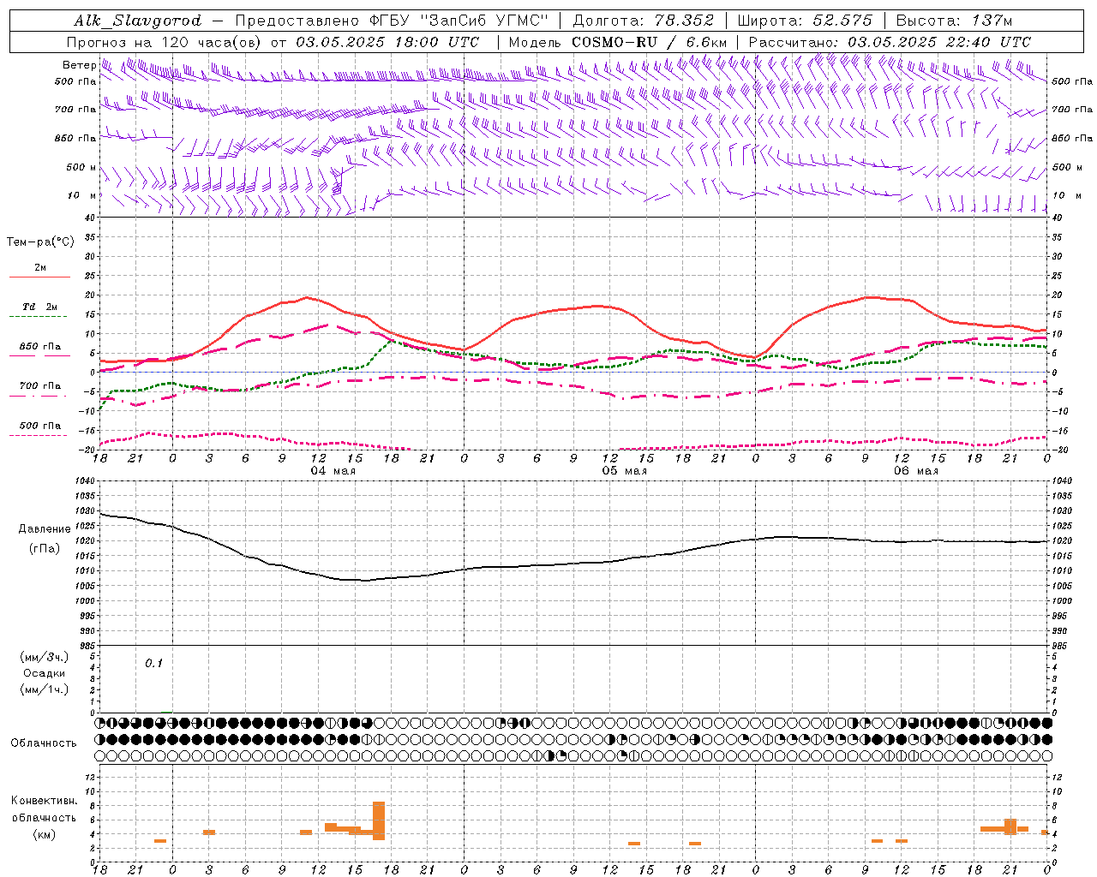Screen dimensions: 1097x877
Task: Click the 2м temperature legend entry
Action: point(40,268)
